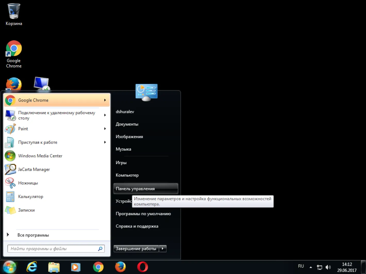
Task: Launch Записки sticky notes
Action: pos(57,210)
